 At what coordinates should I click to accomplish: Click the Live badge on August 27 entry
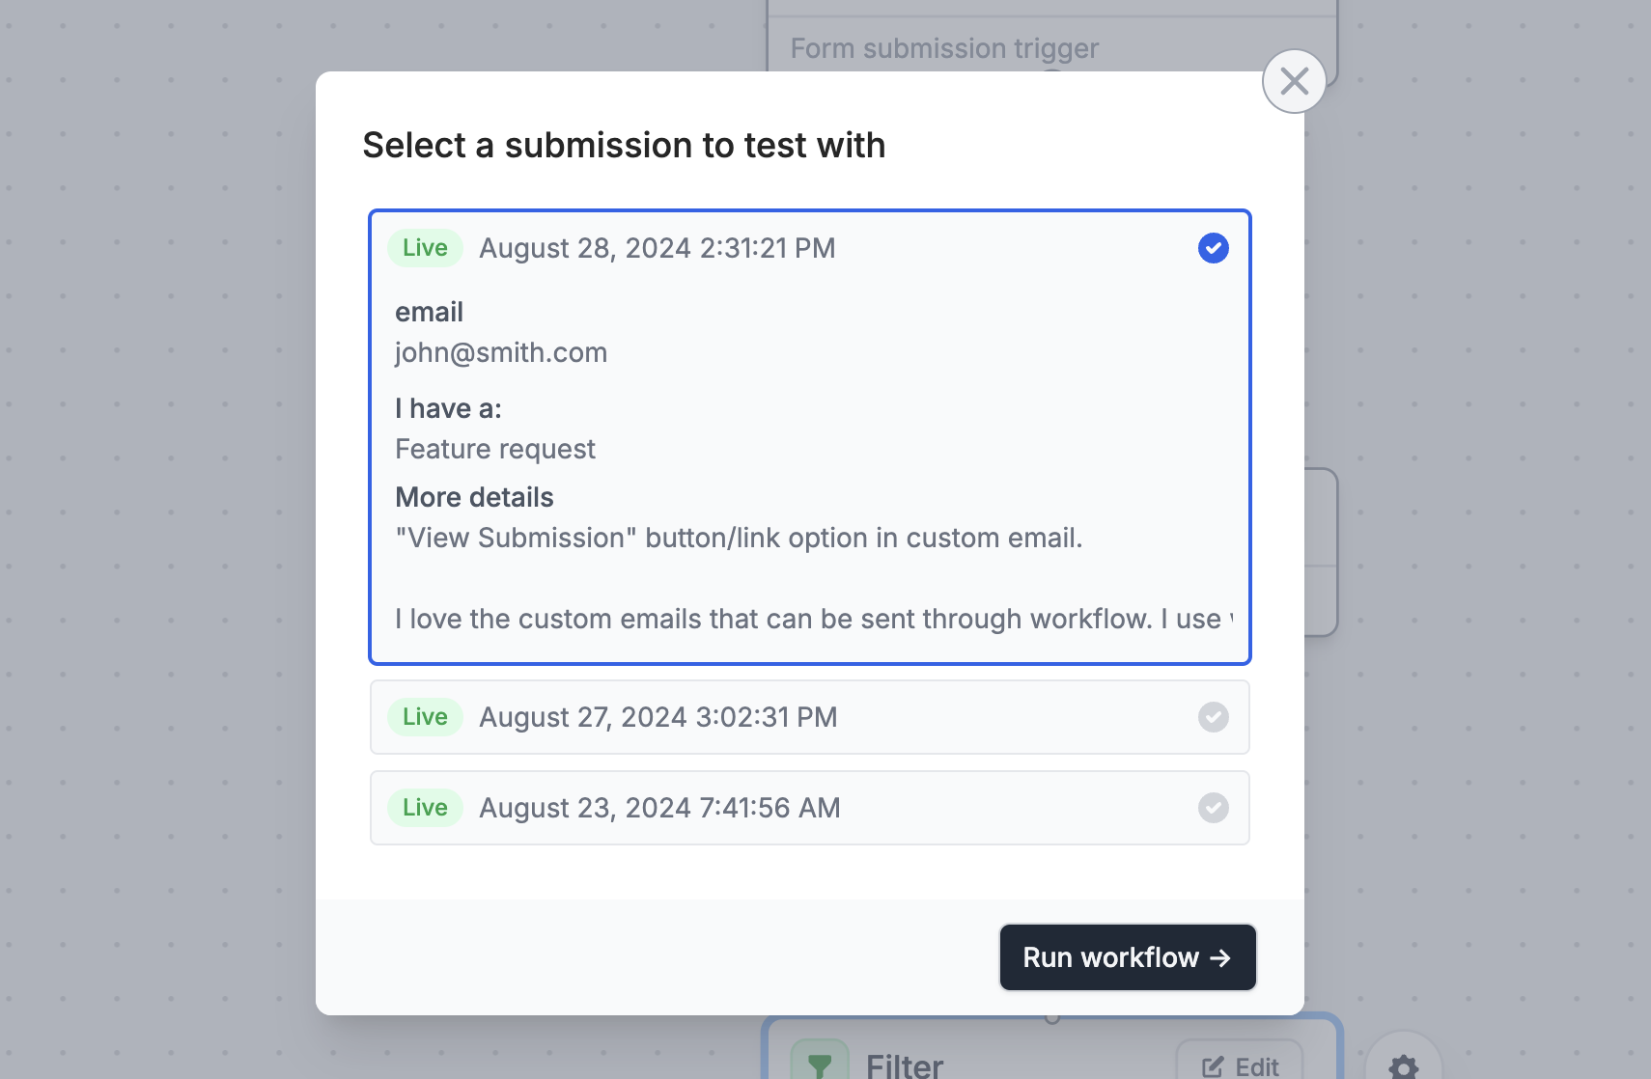425,717
